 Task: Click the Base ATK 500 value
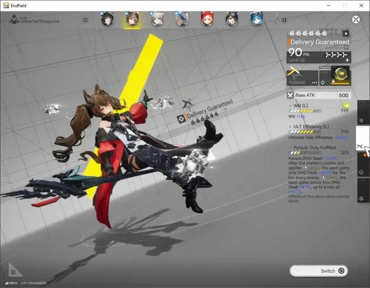(x=344, y=95)
